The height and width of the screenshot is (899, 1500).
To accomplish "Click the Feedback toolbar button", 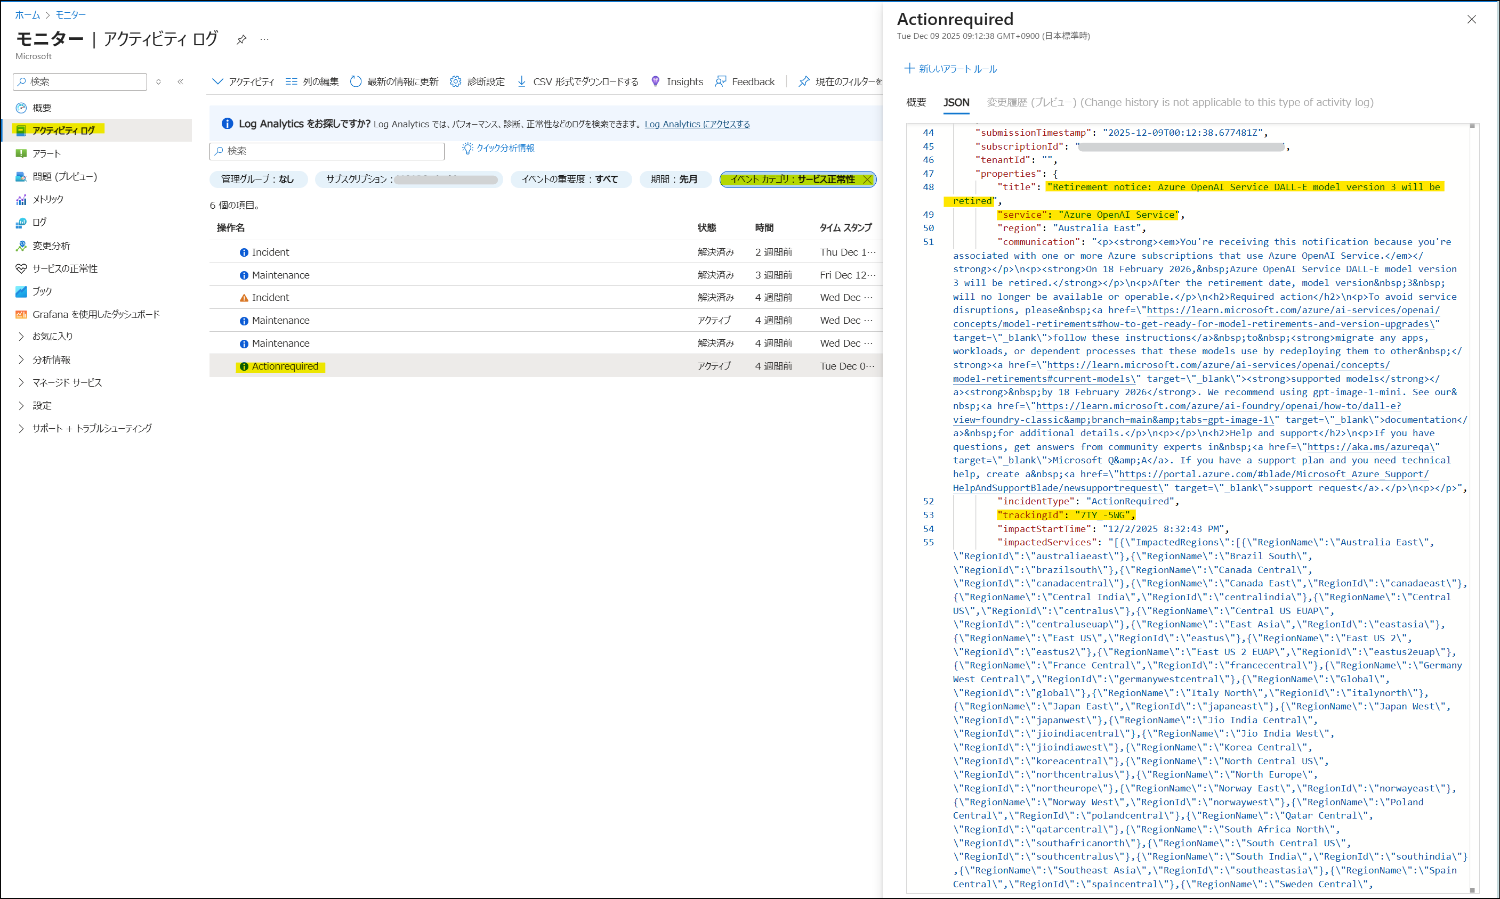I will click(x=745, y=82).
